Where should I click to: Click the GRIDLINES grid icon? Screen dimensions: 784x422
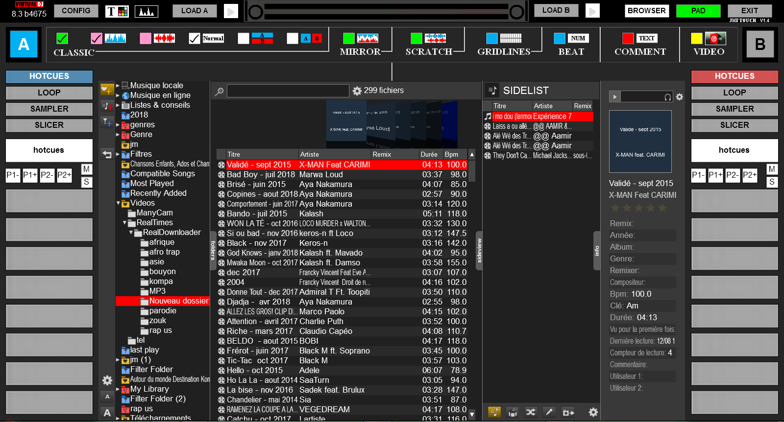(x=511, y=38)
